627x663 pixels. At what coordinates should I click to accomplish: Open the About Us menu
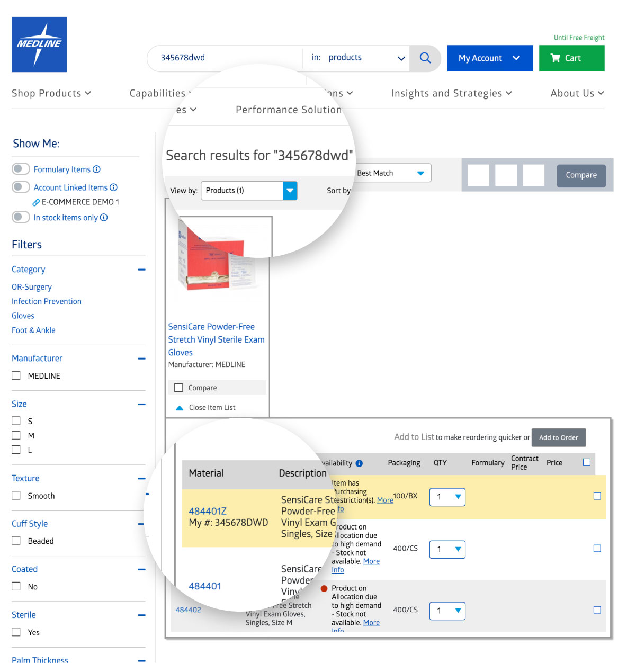coord(577,93)
